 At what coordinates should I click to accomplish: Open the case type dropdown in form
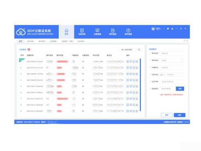click(172, 60)
